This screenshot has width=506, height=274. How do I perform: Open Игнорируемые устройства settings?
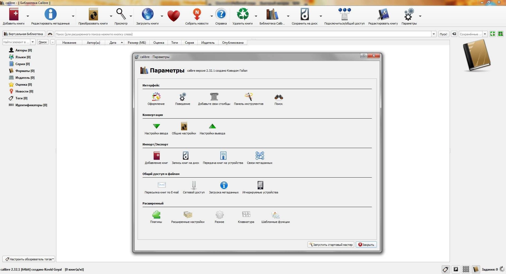tap(260, 188)
